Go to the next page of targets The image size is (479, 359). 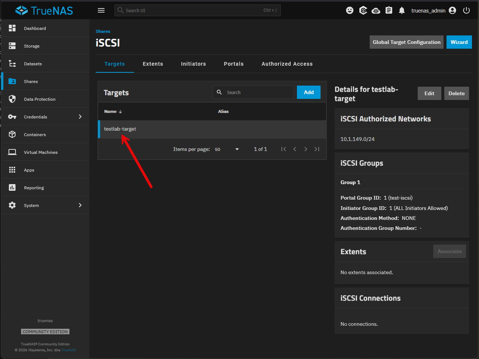pyautogui.click(x=306, y=149)
